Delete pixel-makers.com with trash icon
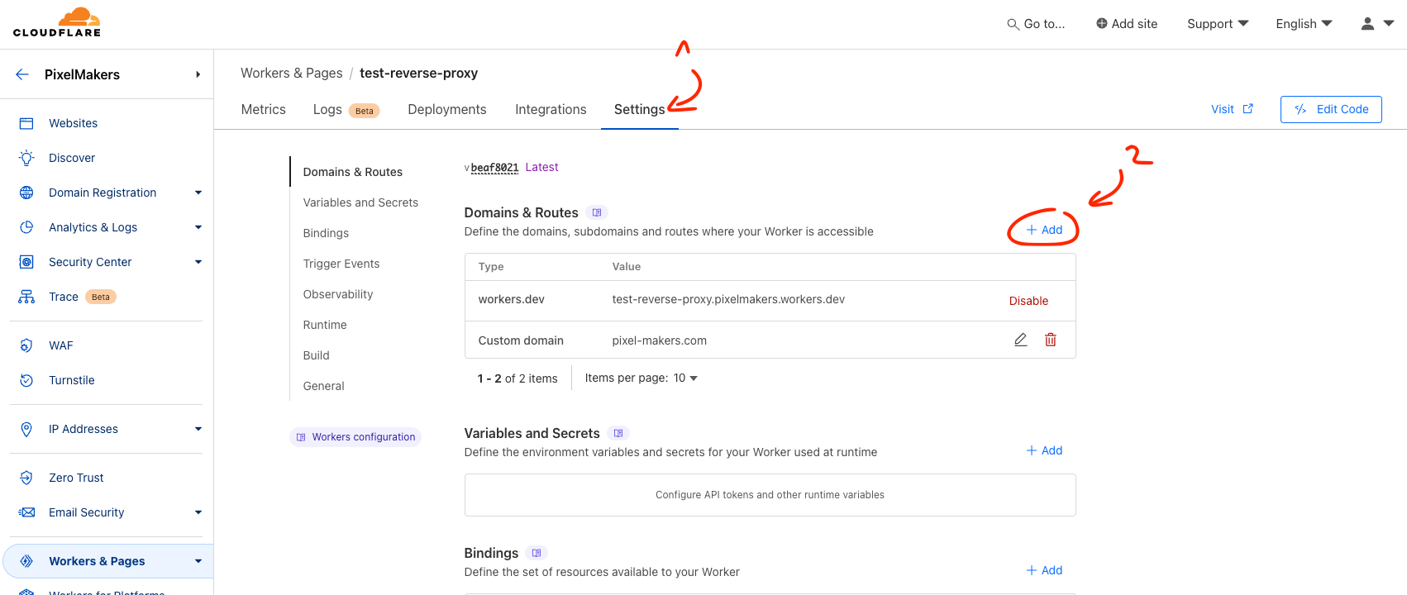 click(1051, 340)
